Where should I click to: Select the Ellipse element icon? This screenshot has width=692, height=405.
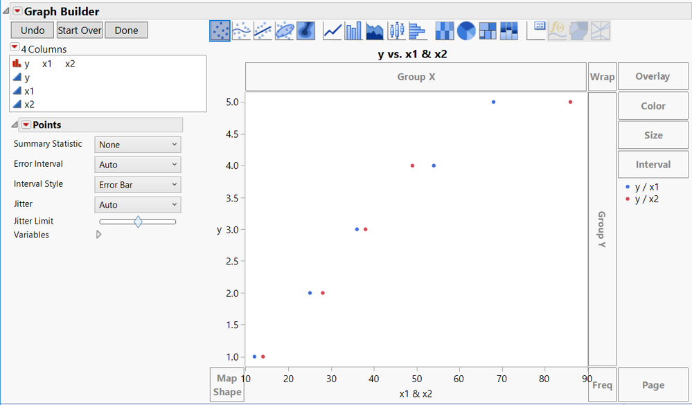pyautogui.click(x=285, y=31)
